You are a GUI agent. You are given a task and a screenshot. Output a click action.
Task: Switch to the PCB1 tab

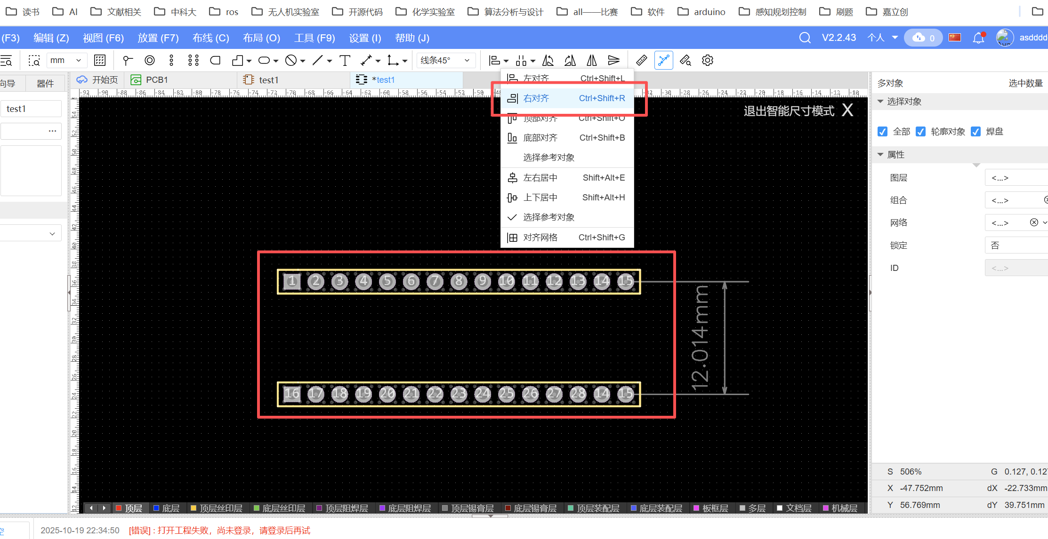click(x=156, y=80)
